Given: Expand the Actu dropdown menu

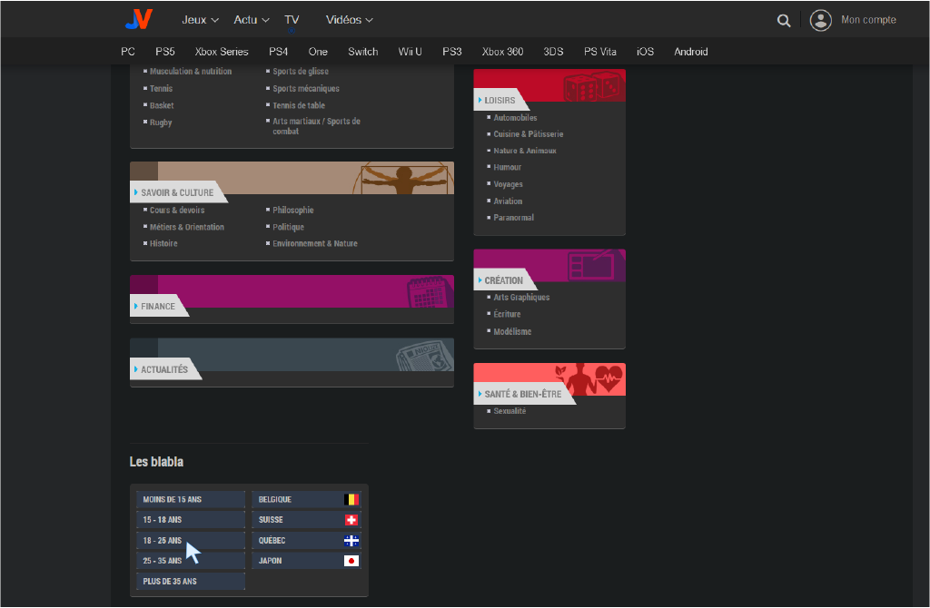Looking at the screenshot, I should pos(251,20).
